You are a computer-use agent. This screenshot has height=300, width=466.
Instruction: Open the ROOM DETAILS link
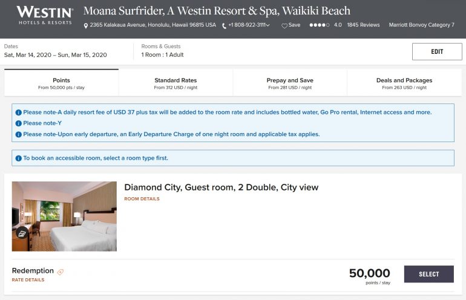click(x=142, y=198)
